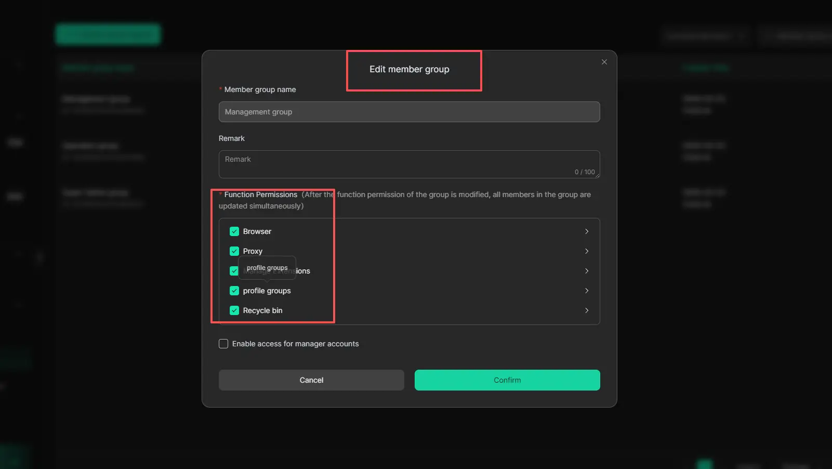The image size is (832, 469).
Task: Click the profile groups tooltip bubble
Action: [x=267, y=268]
